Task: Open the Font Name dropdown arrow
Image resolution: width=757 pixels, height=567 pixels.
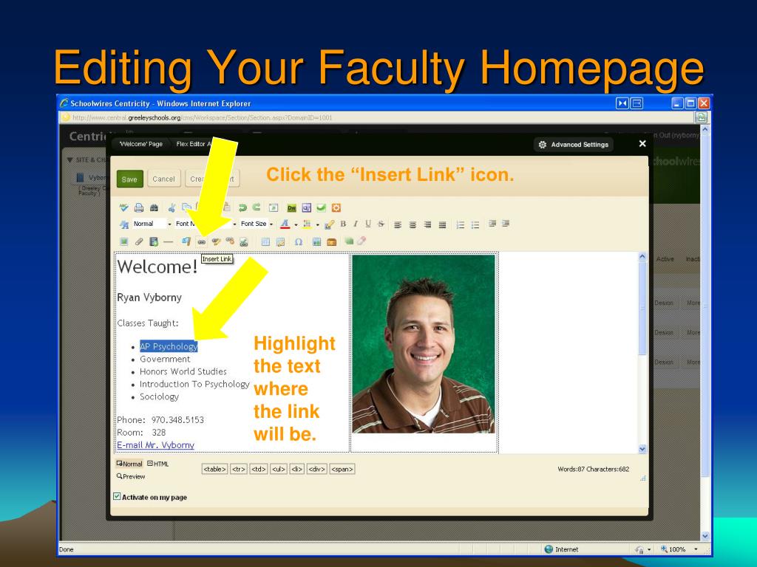Action: (x=234, y=224)
